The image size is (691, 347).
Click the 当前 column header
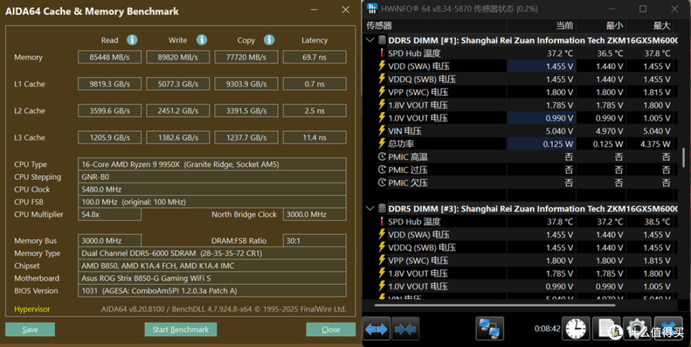[x=564, y=26]
